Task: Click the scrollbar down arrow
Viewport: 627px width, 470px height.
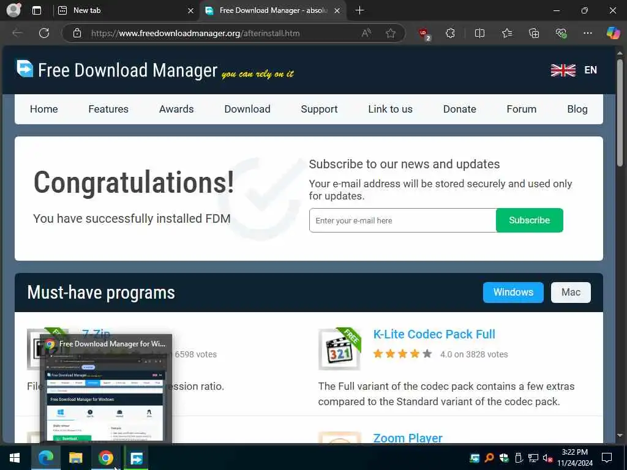Action: [x=620, y=435]
